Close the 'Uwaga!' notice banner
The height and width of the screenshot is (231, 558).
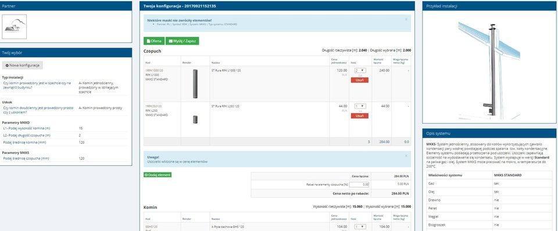click(x=406, y=156)
